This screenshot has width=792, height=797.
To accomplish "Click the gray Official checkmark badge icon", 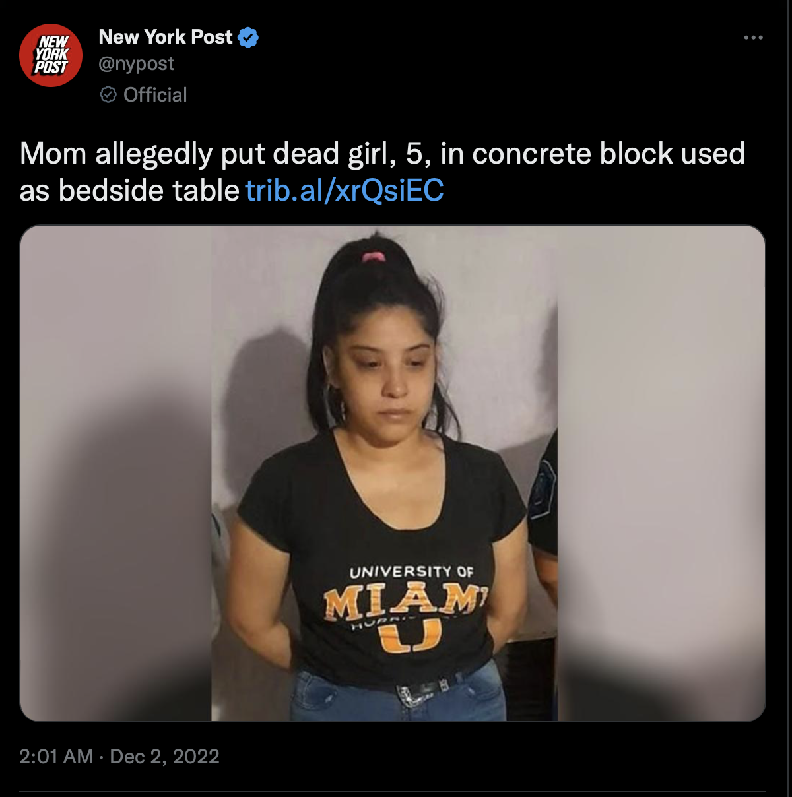I will click(108, 95).
